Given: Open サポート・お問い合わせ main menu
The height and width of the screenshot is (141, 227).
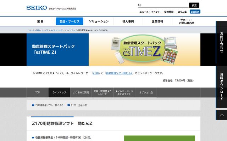Looking at the screenshot, I should [187, 21].
